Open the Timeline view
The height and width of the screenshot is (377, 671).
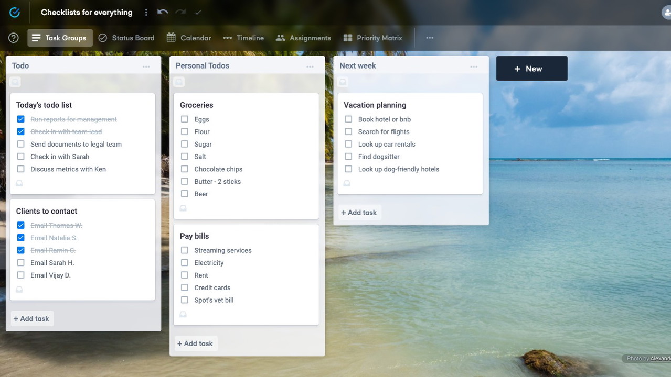coord(243,38)
